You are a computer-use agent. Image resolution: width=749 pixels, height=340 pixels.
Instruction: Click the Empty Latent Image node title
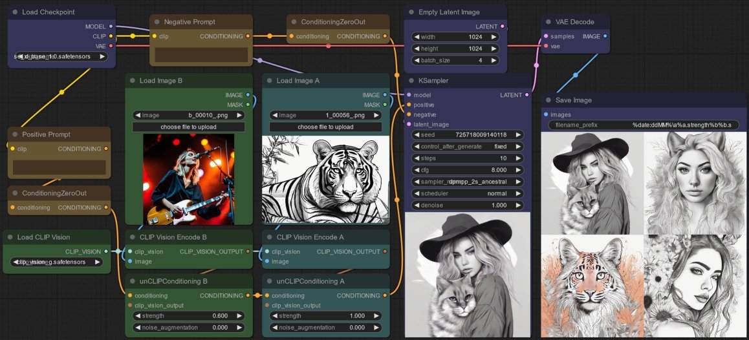[449, 12]
